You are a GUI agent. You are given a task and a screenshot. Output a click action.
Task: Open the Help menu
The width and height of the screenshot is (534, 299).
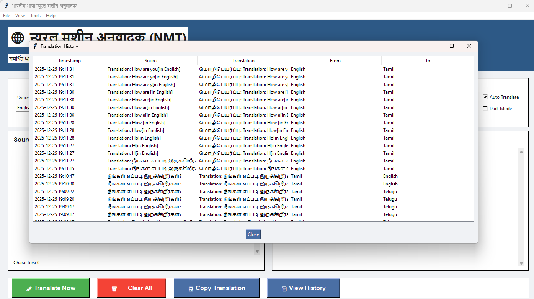[x=51, y=16]
